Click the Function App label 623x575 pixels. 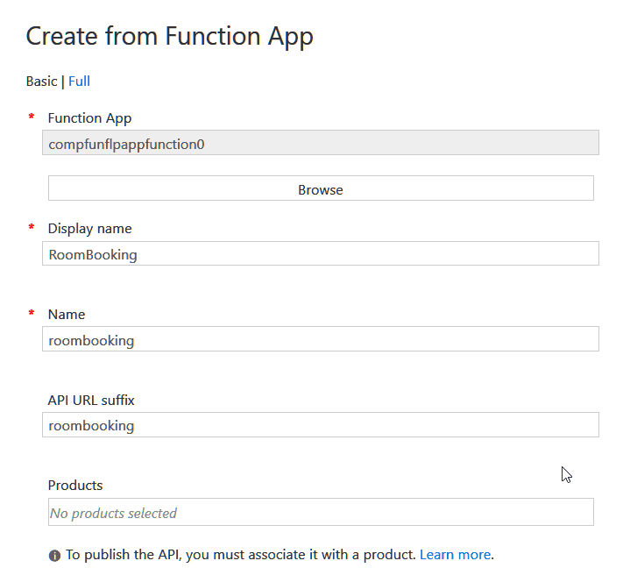coord(89,118)
